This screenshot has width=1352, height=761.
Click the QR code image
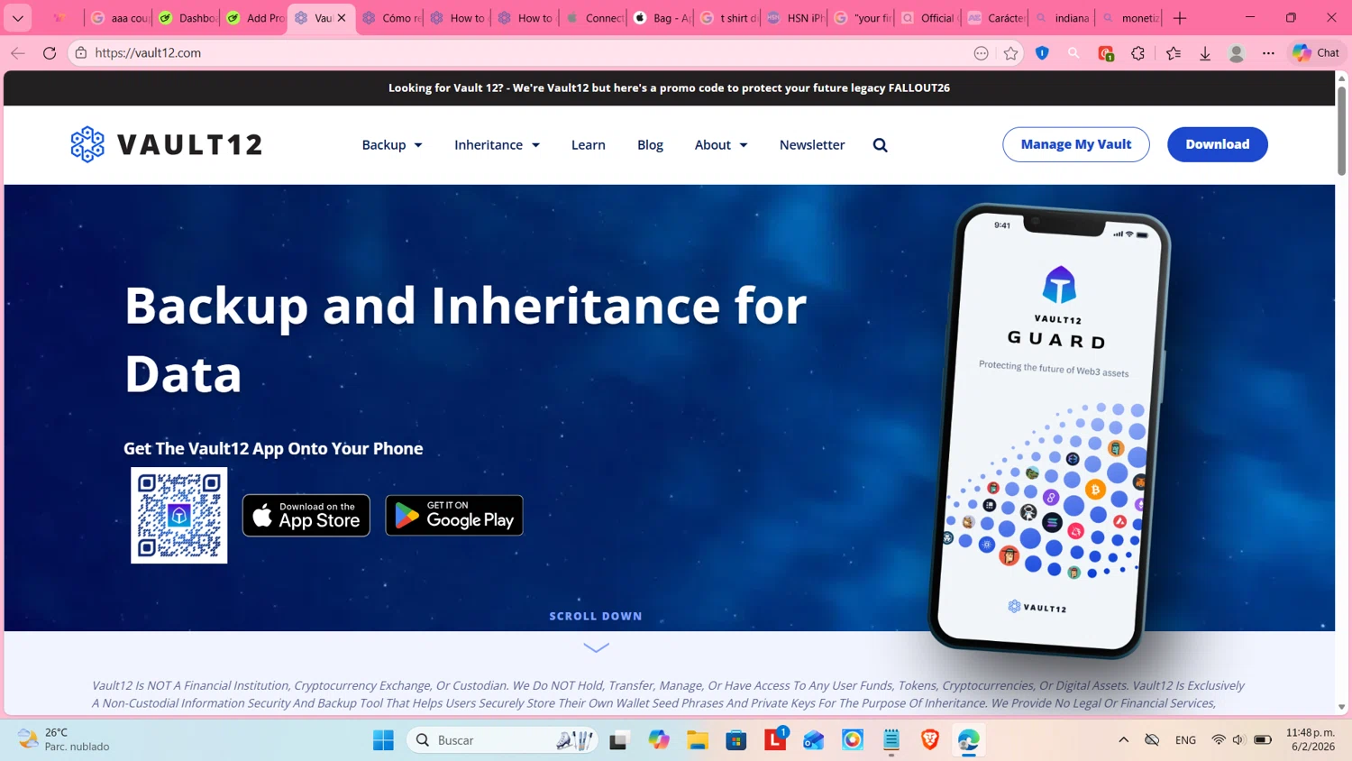[179, 515]
